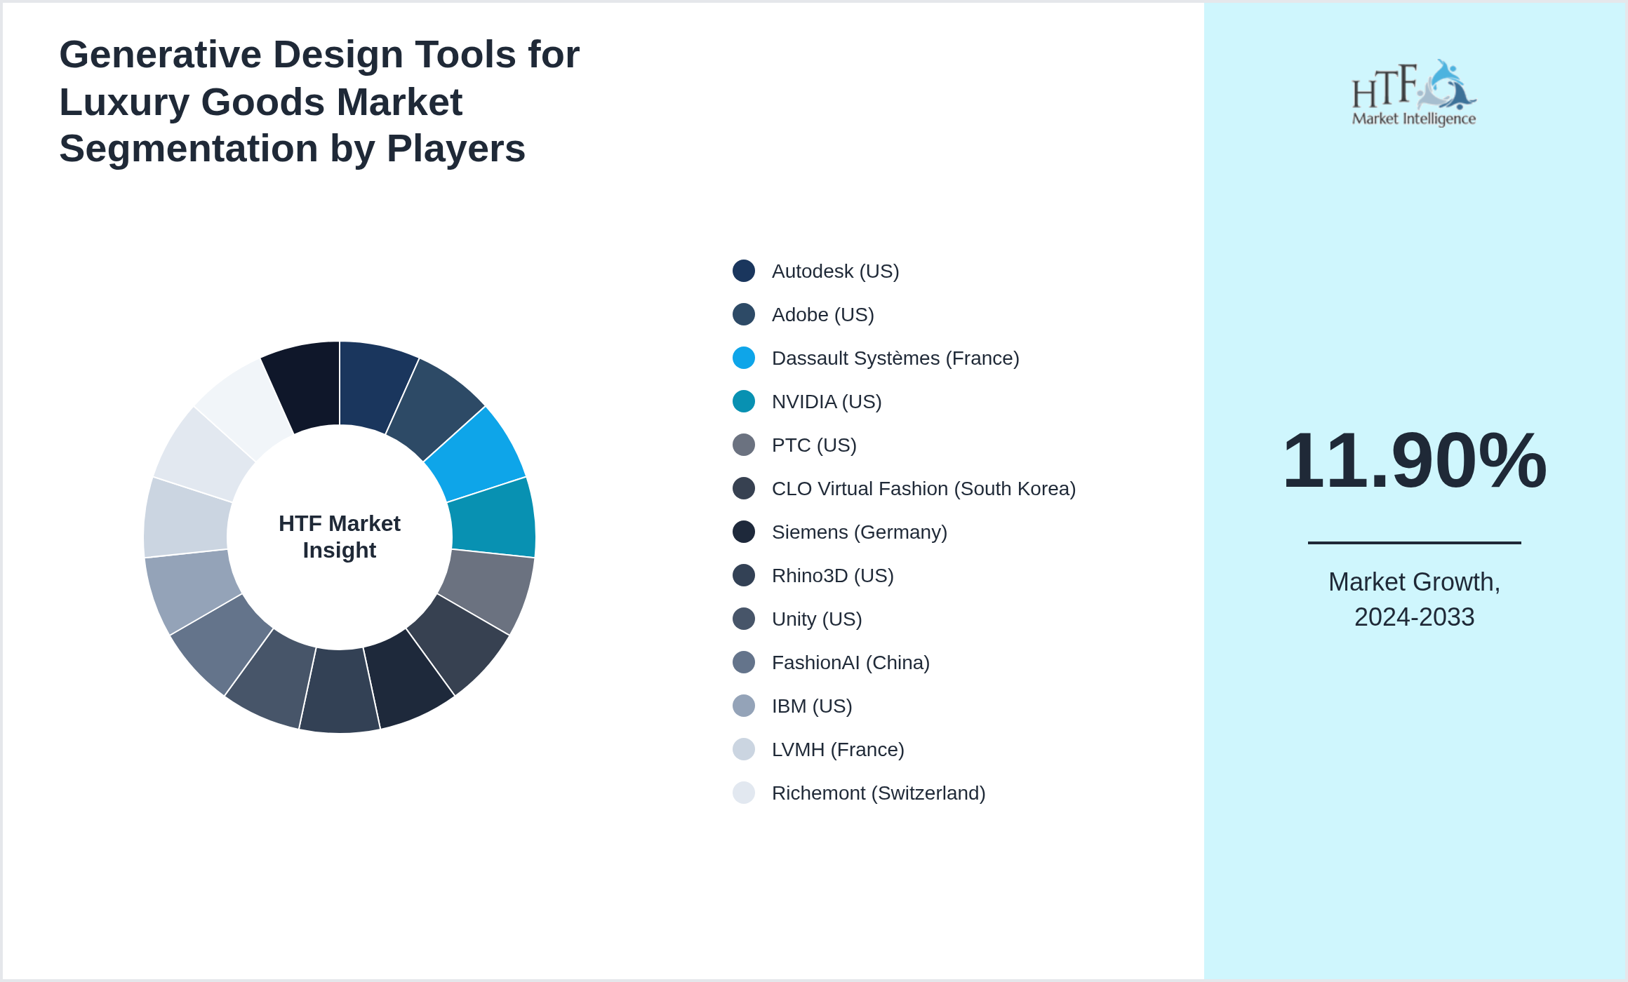This screenshot has width=1628, height=982.
Task: Click the NVIDIA teal legend marker
Action: pyautogui.click(x=742, y=401)
